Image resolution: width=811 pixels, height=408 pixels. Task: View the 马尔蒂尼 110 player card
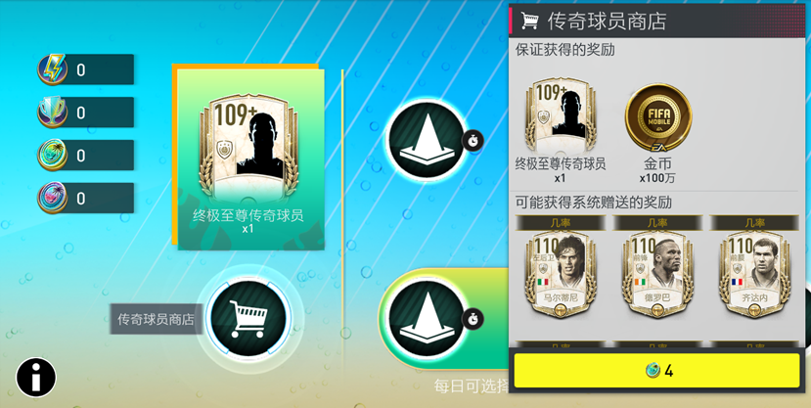561,274
